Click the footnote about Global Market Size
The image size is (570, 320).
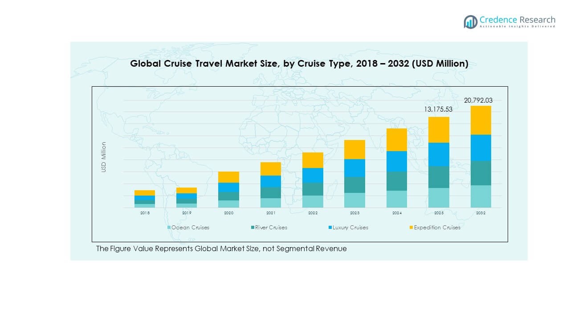tap(221, 249)
